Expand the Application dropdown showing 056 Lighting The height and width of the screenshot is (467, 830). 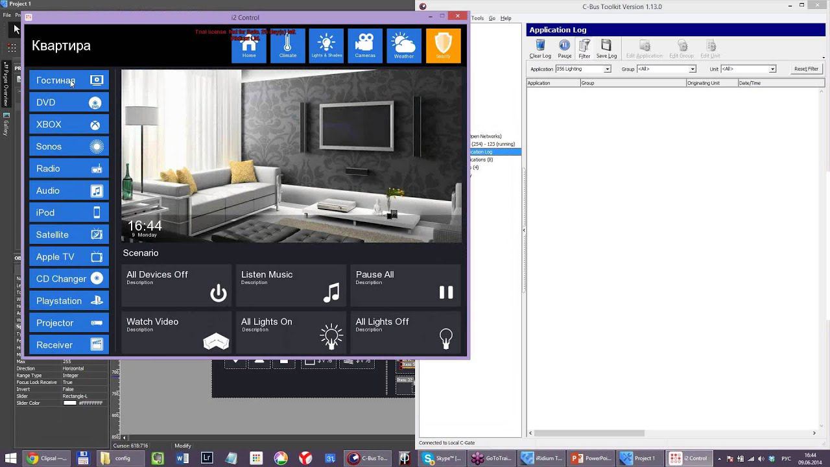(x=608, y=69)
